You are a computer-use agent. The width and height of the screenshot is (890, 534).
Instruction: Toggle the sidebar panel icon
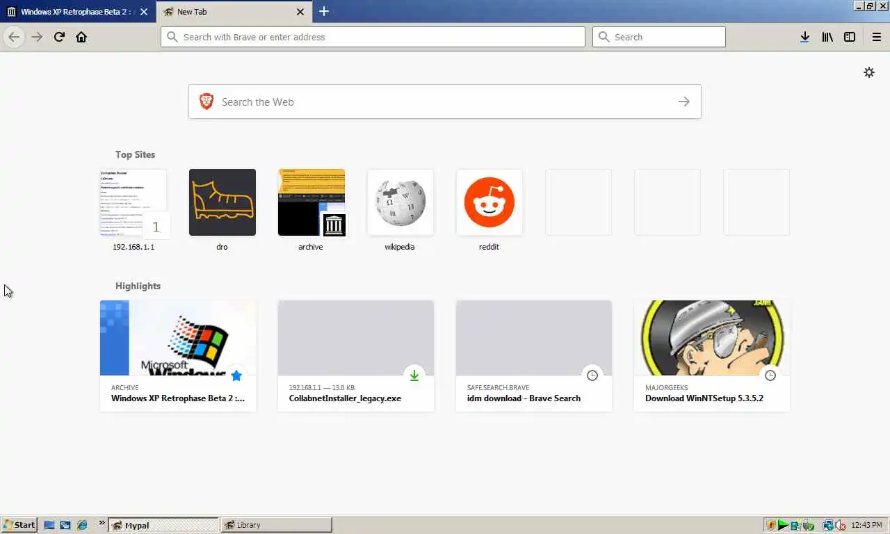pos(849,37)
